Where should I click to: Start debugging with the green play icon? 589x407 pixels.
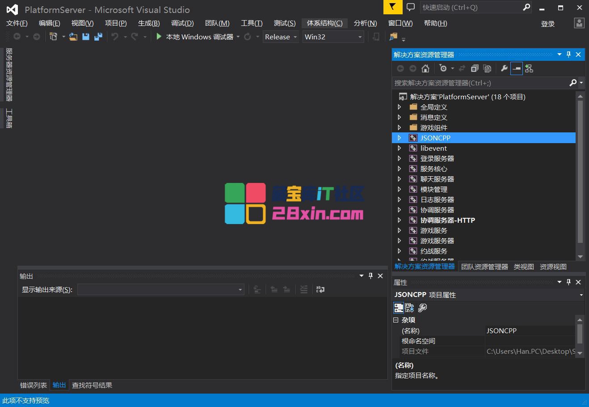pos(159,37)
